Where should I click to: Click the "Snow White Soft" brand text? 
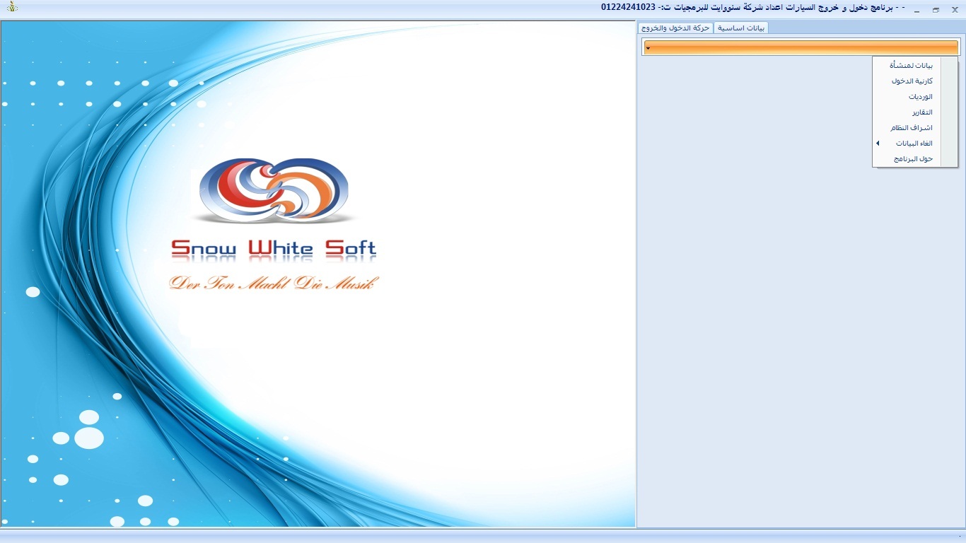click(x=274, y=249)
